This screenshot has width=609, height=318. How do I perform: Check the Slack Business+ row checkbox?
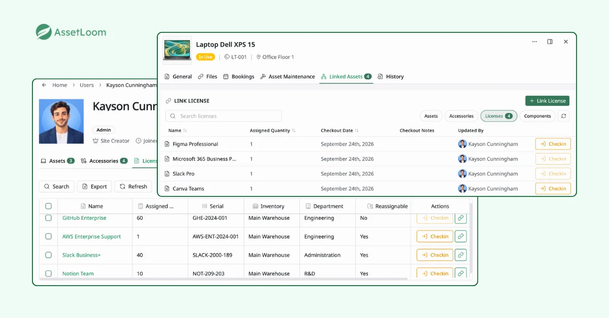(x=49, y=255)
